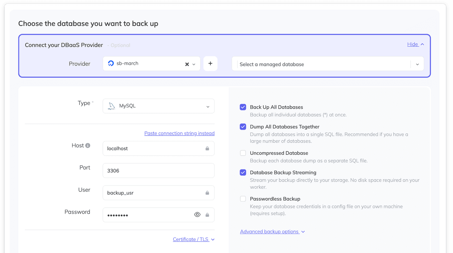Click the Host field showing localhost

click(x=159, y=149)
